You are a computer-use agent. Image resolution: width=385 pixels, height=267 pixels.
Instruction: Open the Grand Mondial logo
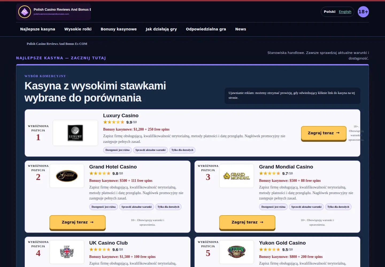tap(237, 176)
